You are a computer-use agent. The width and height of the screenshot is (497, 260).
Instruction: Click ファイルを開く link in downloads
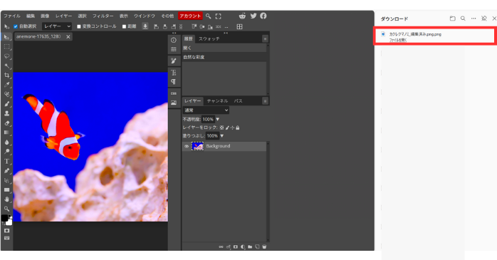click(398, 40)
